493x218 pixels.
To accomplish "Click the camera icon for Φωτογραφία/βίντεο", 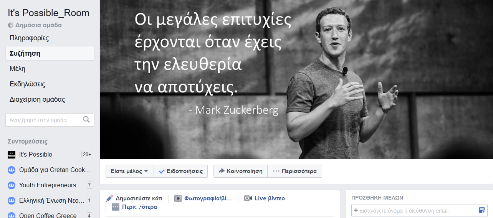I will pos(178,198).
